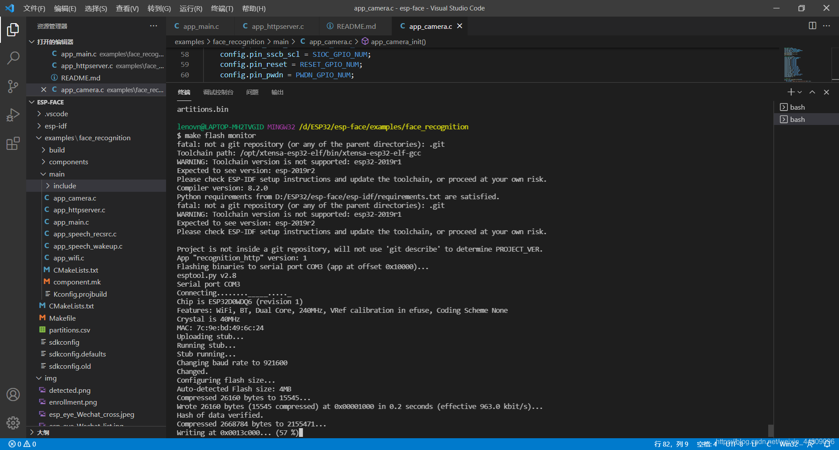Close app_camera.c in open editors list
Image resolution: width=839 pixels, height=450 pixels.
[x=43, y=90]
